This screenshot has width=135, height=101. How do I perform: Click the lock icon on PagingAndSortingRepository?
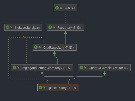(x=18, y=68)
